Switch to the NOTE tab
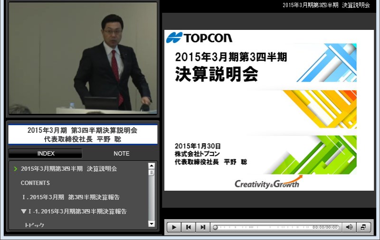The image size is (380, 240). click(122, 153)
